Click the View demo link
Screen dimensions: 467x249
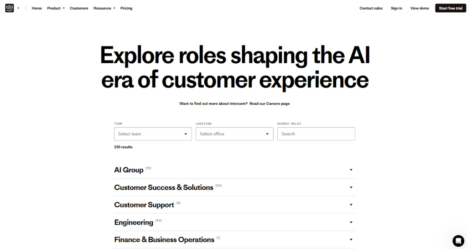[420, 8]
